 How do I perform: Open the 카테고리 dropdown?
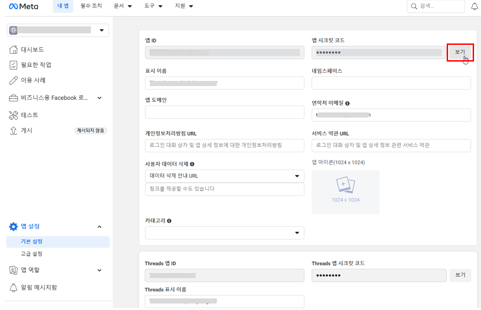(x=224, y=233)
